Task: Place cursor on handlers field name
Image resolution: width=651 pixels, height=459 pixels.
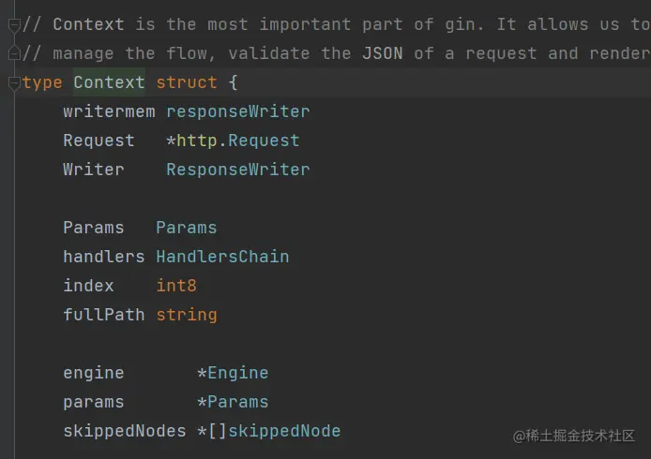Action: [103, 257]
